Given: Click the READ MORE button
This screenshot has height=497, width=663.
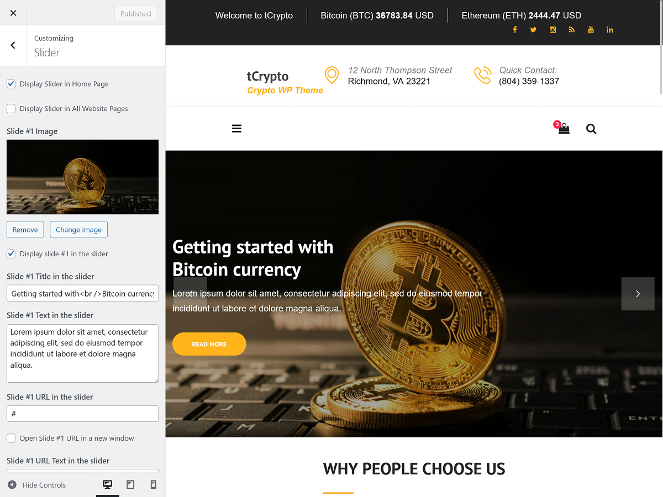Looking at the screenshot, I should coord(209,344).
